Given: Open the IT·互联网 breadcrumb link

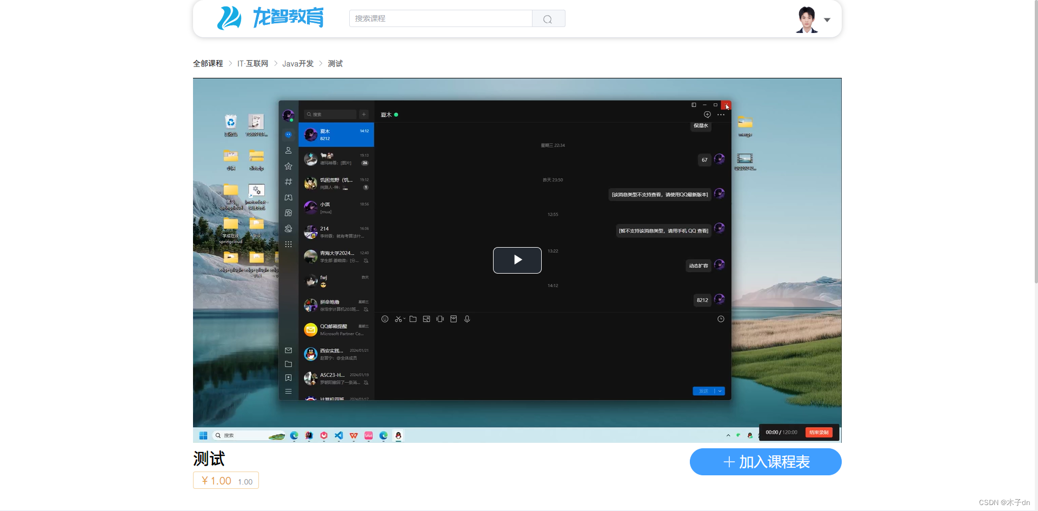Looking at the screenshot, I should (x=252, y=63).
